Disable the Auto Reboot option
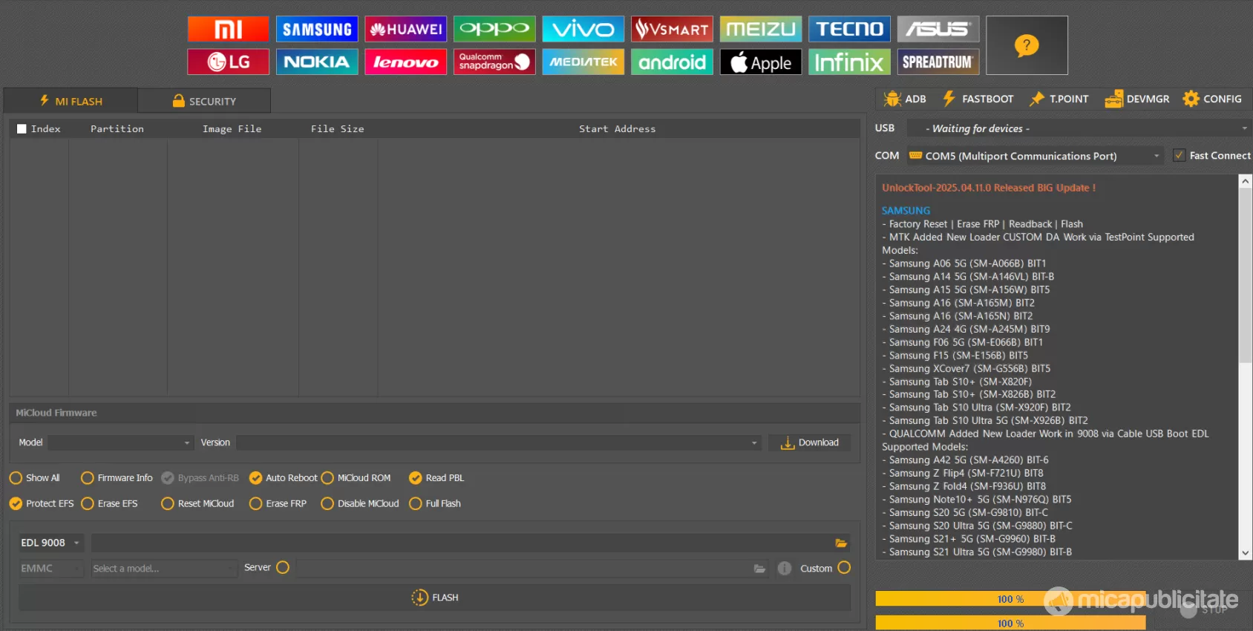 click(255, 478)
